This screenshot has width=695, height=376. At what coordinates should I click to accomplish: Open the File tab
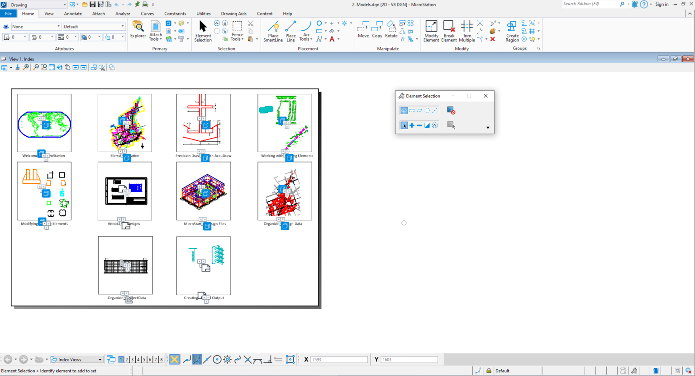(8, 14)
